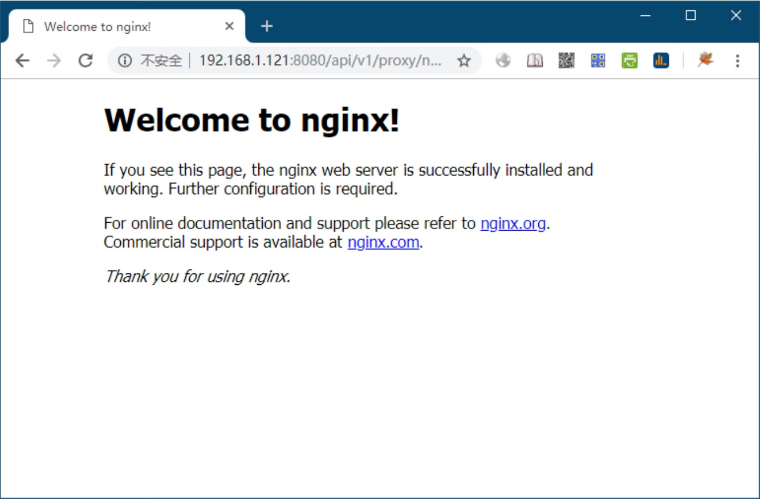Follow the nginx.org documentation link
The width and height of the screenshot is (760, 499).
point(513,223)
